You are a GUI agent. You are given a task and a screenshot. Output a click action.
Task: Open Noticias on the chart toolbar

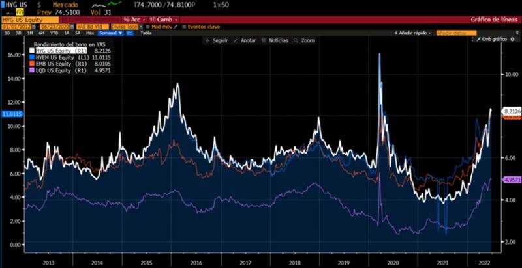275,40
